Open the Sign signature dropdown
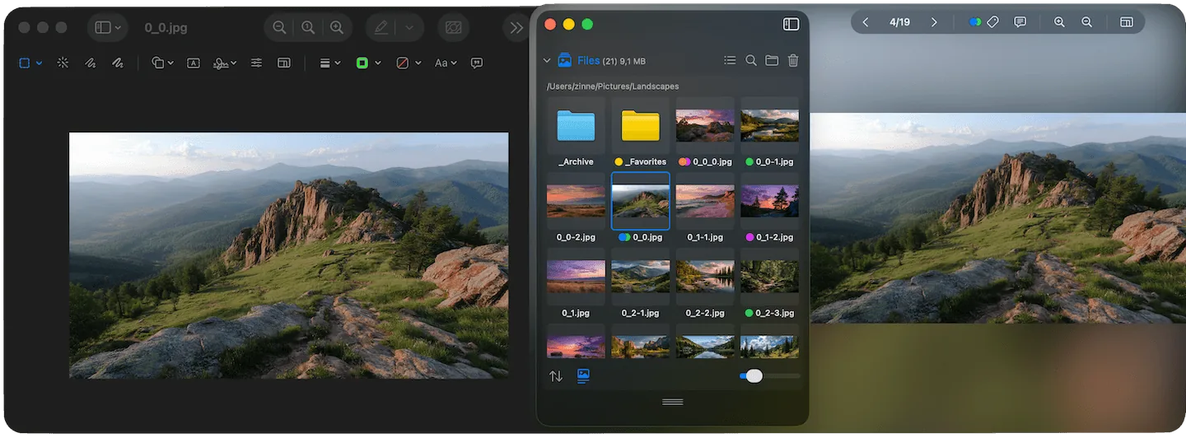Image resolution: width=1186 pixels, height=438 pixels. 225,63
